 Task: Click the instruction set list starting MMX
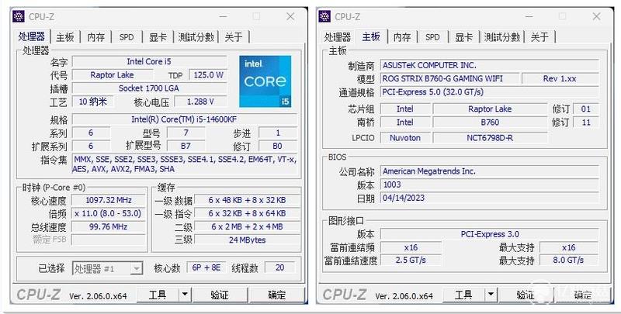tap(185, 164)
